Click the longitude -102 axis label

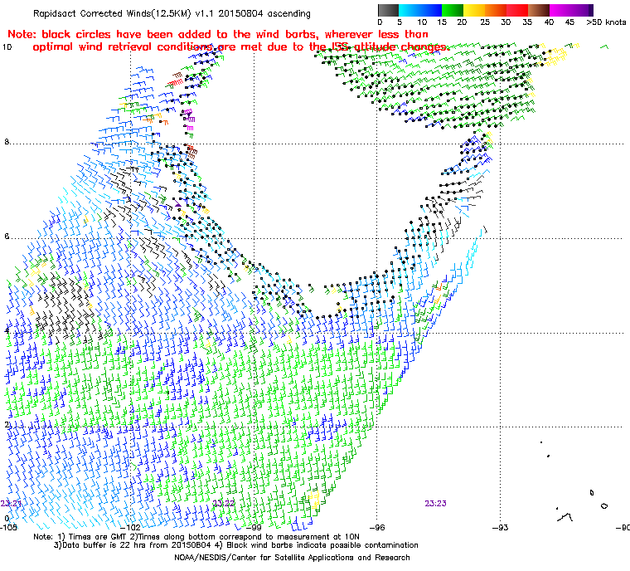pyautogui.click(x=131, y=527)
